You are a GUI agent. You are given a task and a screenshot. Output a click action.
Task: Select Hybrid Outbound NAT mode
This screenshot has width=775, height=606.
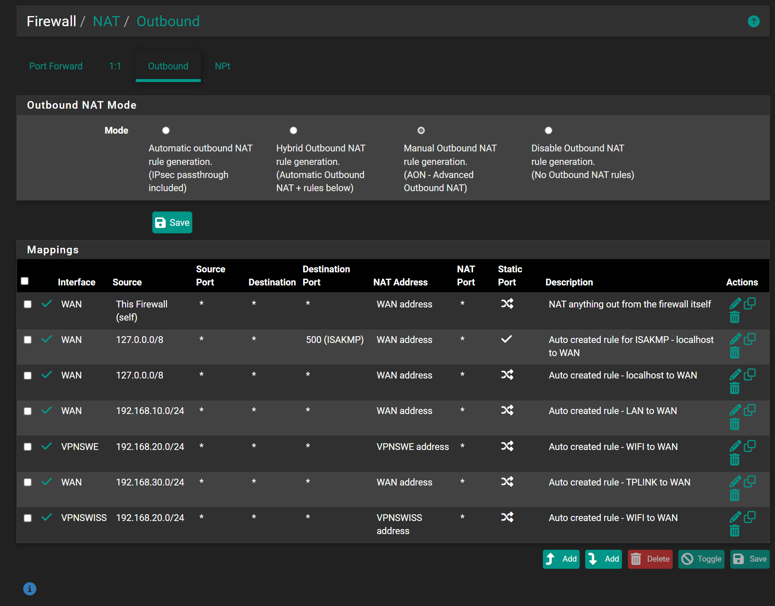coord(293,130)
